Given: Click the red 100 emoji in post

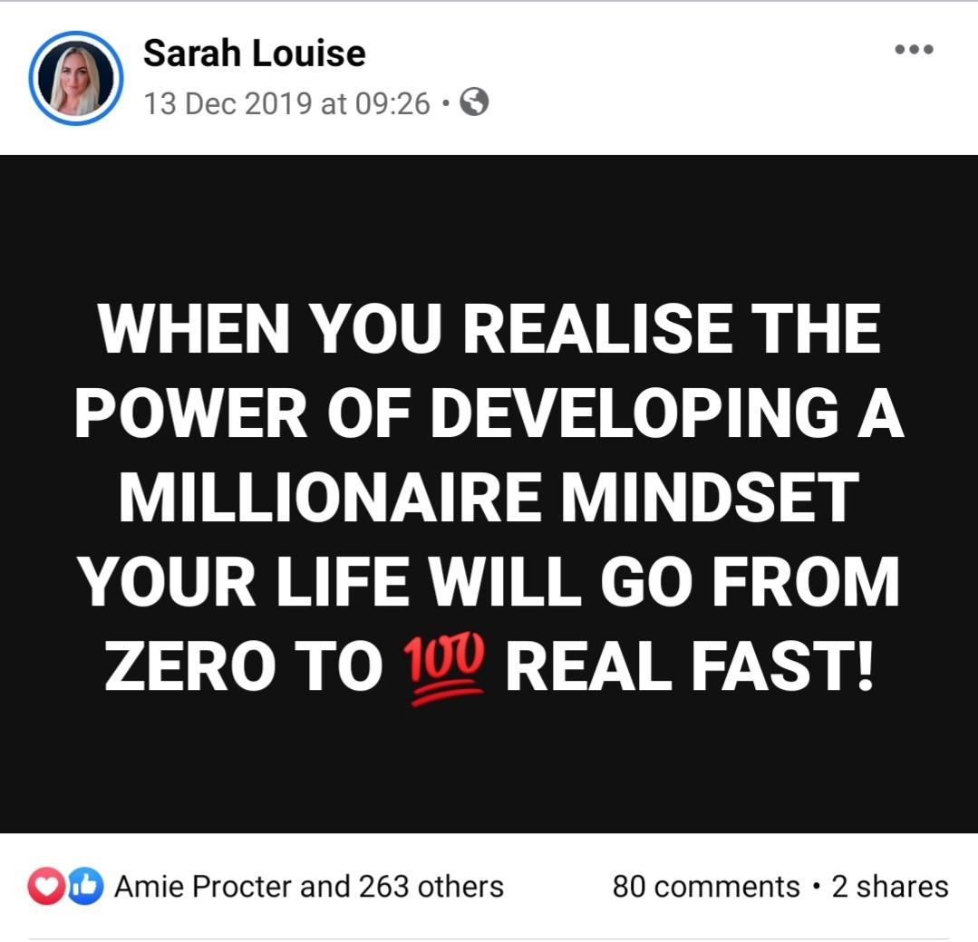Looking at the screenshot, I should click(444, 669).
